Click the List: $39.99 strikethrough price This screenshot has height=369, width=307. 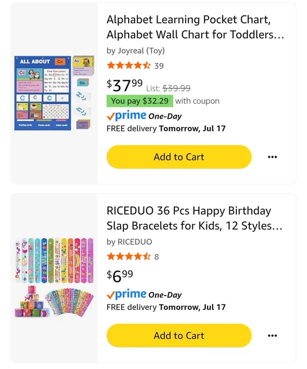point(168,88)
